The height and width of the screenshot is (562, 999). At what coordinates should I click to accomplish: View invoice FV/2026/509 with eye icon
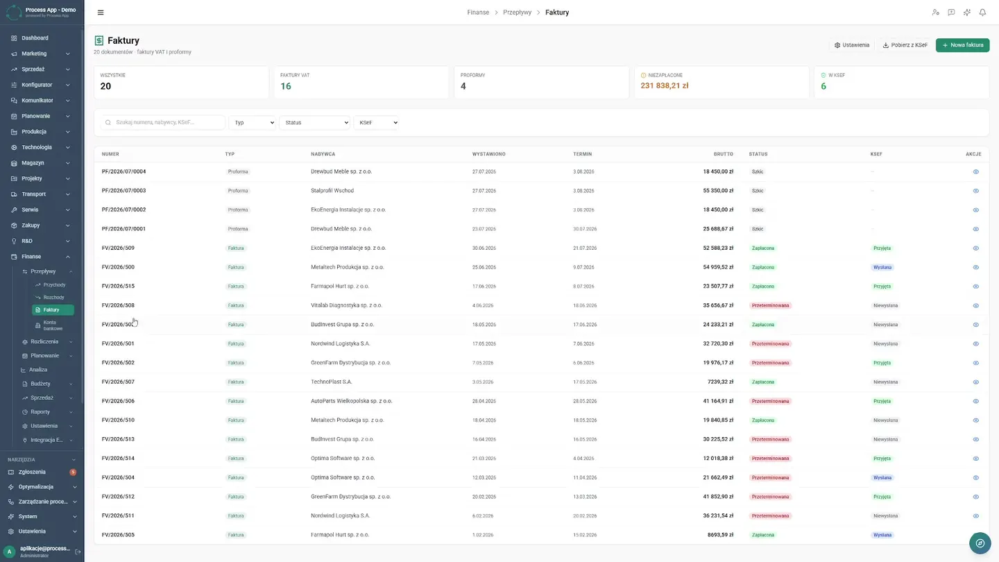tap(975, 248)
